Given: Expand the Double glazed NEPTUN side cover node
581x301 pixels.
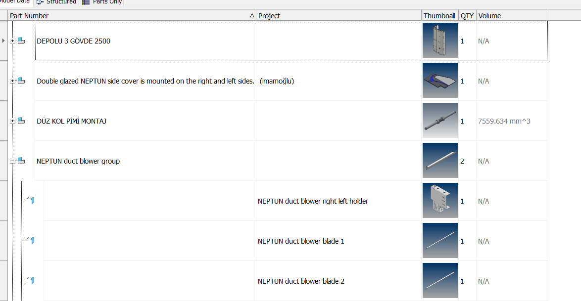Looking at the screenshot, I should tap(13, 81).
